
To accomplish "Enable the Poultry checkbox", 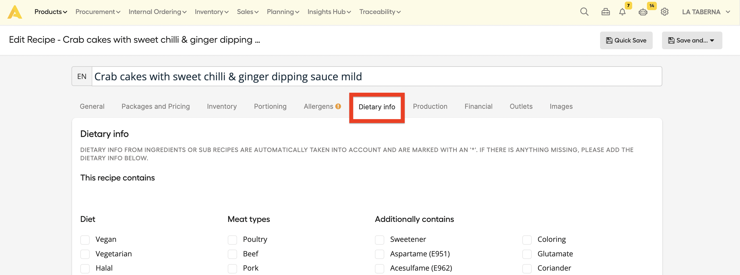I will point(232,240).
